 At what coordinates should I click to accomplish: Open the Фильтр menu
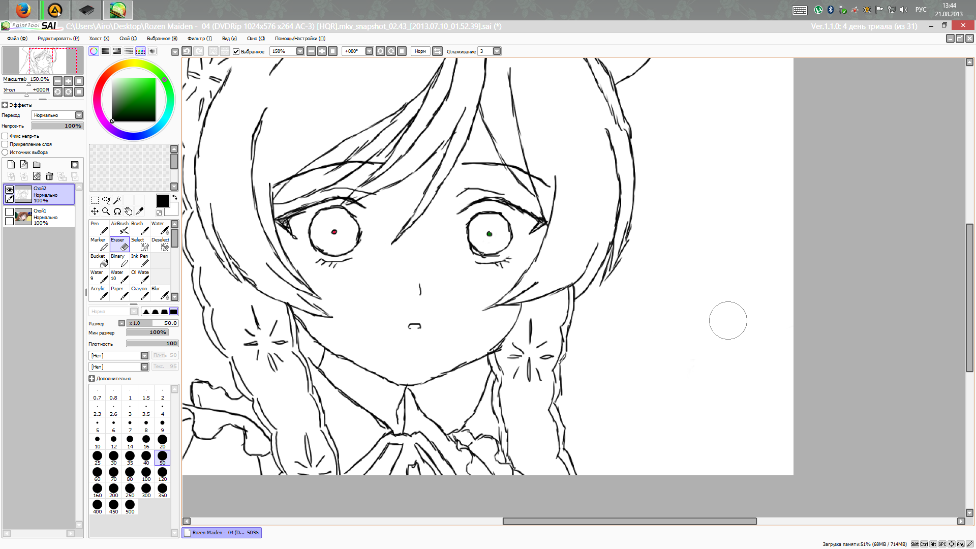tap(199, 39)
